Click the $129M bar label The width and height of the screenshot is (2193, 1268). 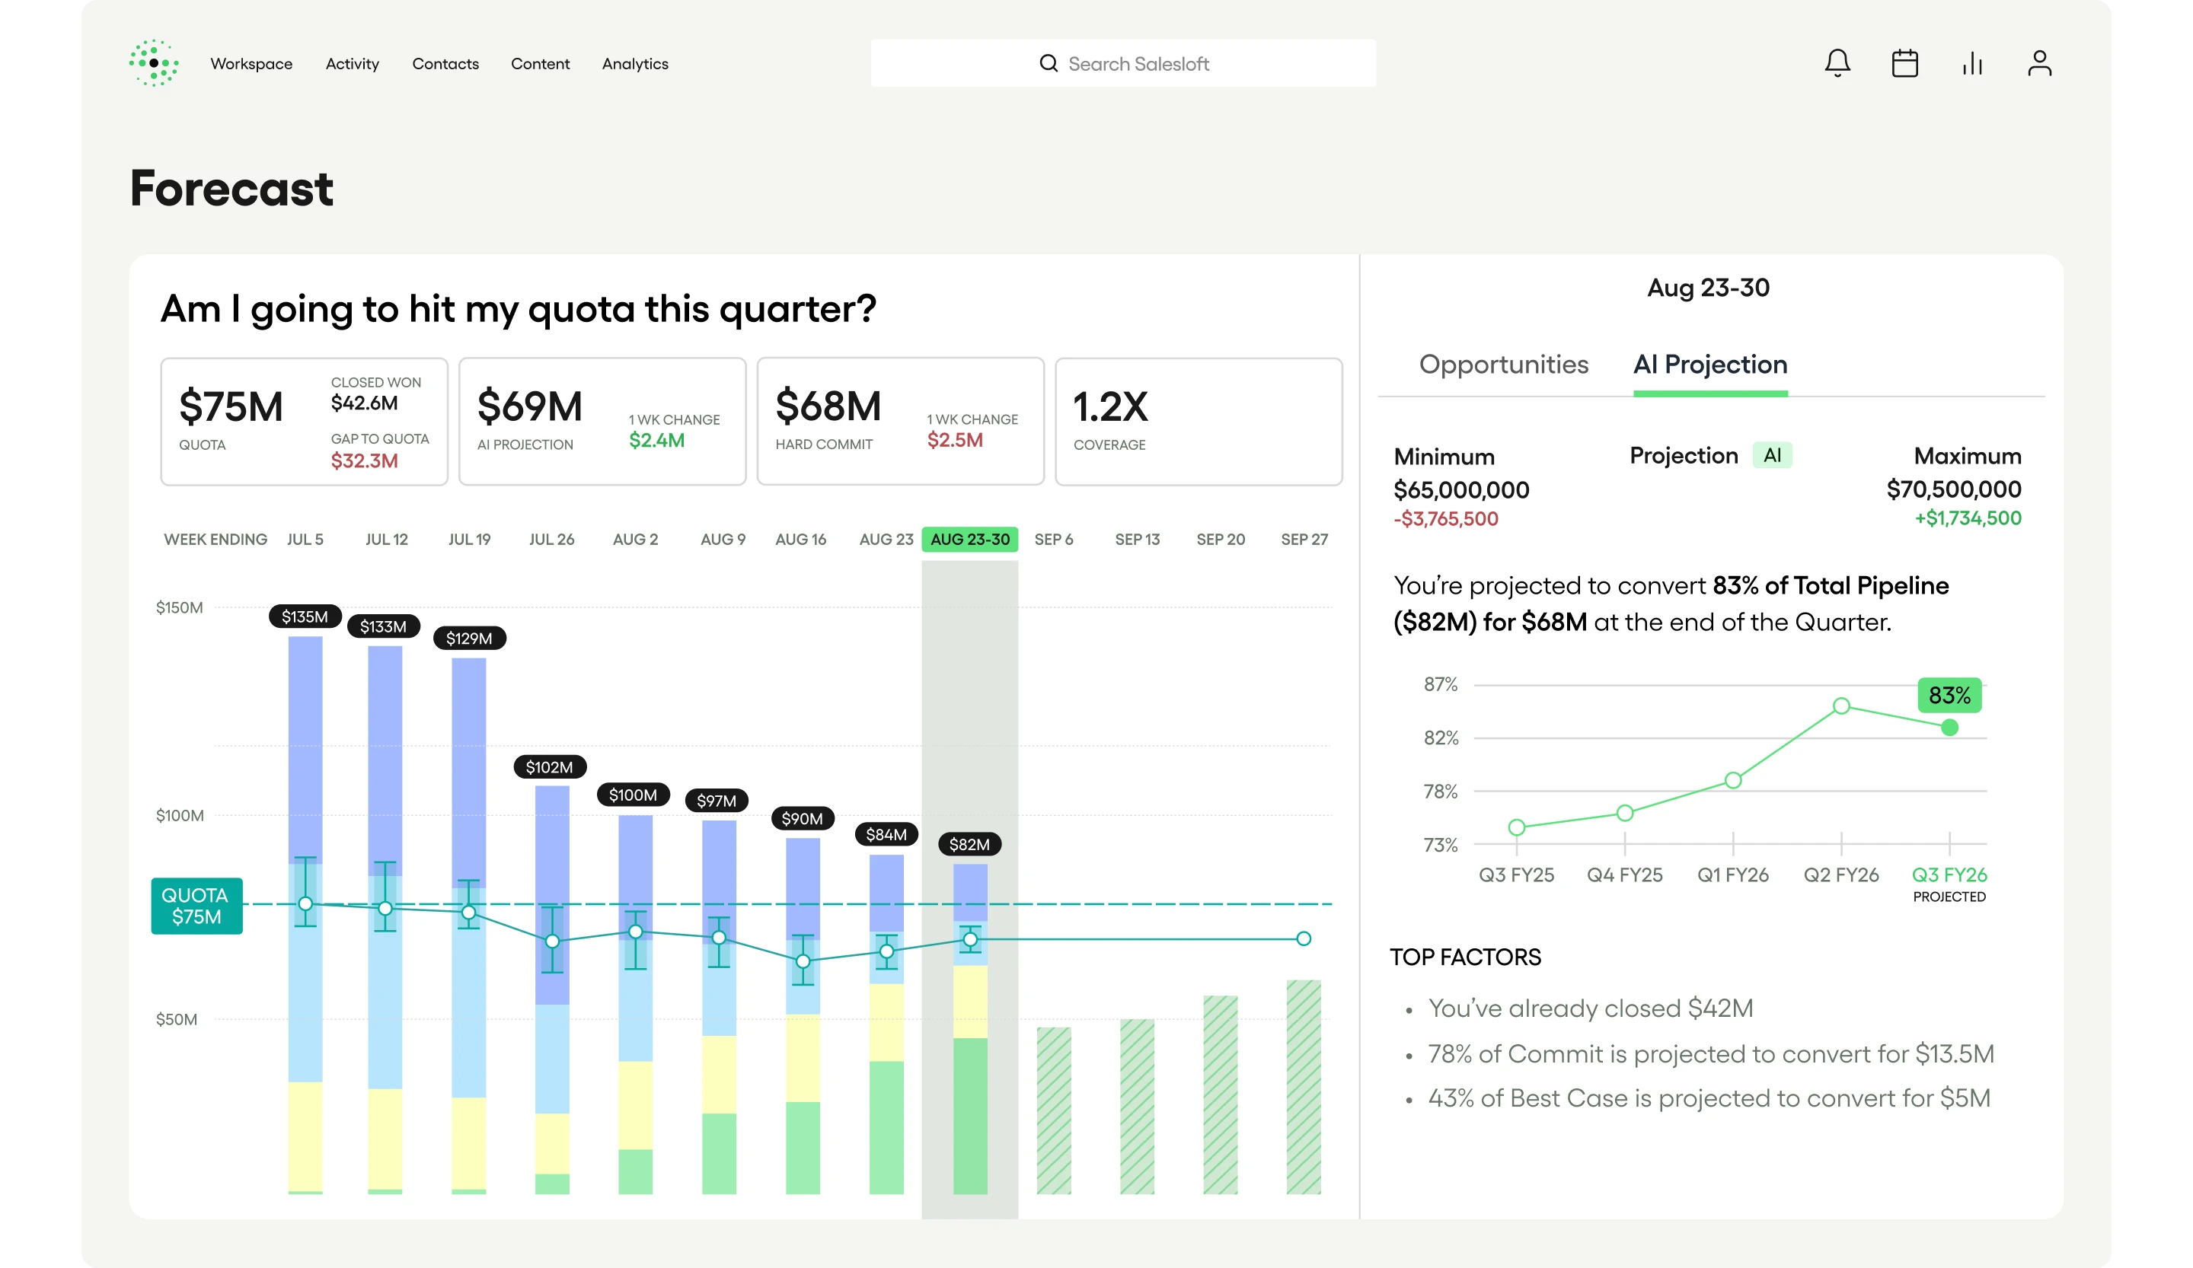469,639
